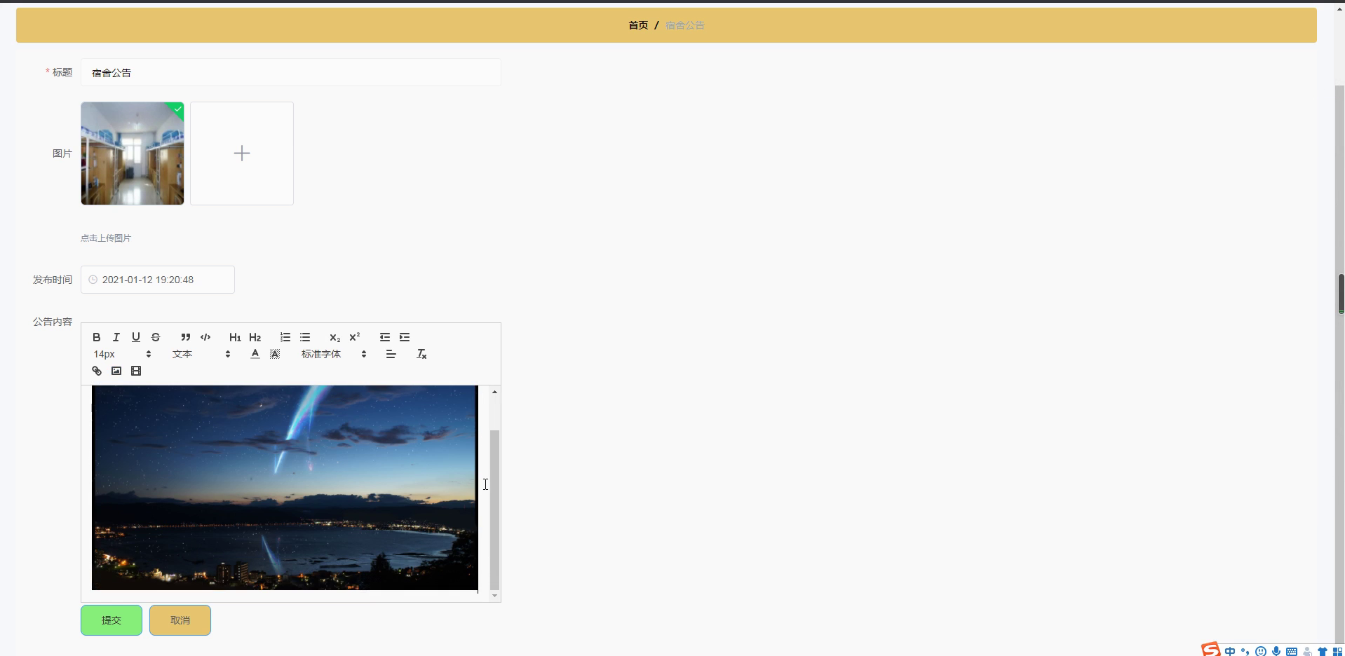Open the 发布时间 date-time picker field
The image size is (1345, 656).
[x=158, y=280]
